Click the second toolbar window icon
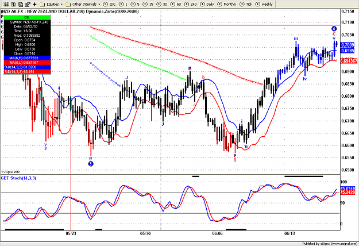This screenshot has height=246, width=359. [14, 4]
